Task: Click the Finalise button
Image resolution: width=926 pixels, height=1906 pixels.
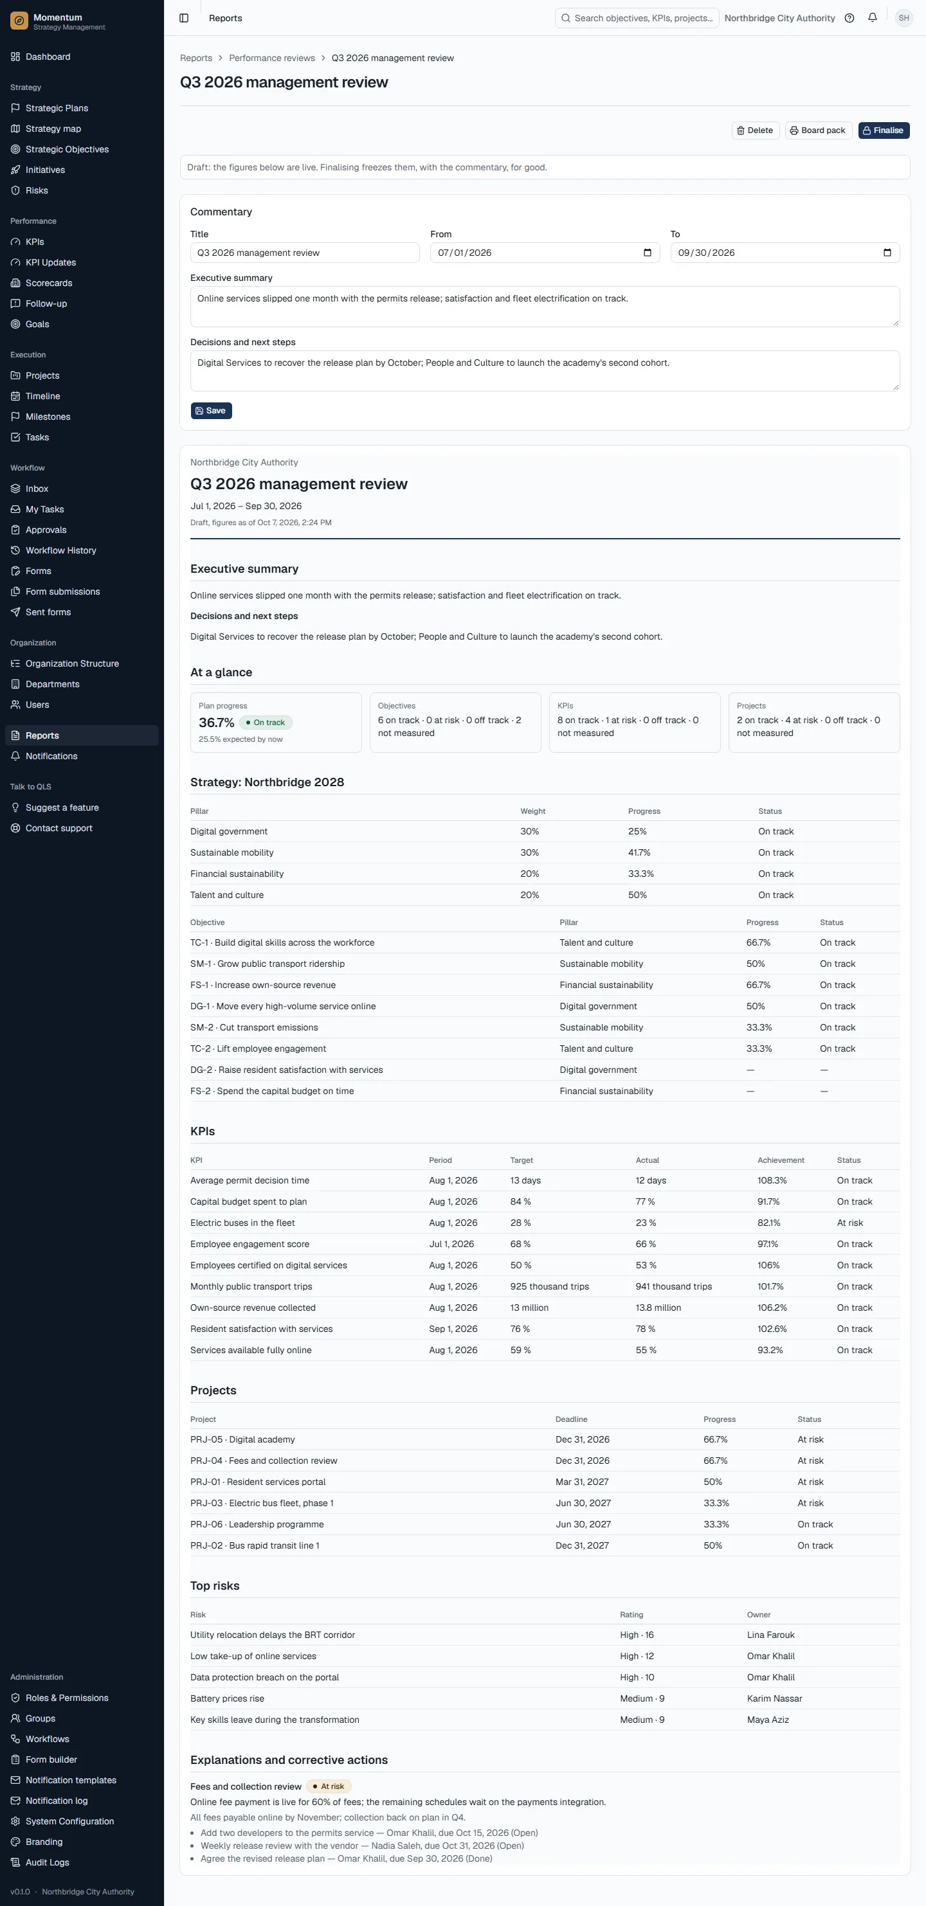Action: click(884, 130)
